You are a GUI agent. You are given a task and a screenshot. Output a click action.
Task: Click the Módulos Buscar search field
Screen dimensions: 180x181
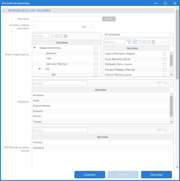[60, 83]
